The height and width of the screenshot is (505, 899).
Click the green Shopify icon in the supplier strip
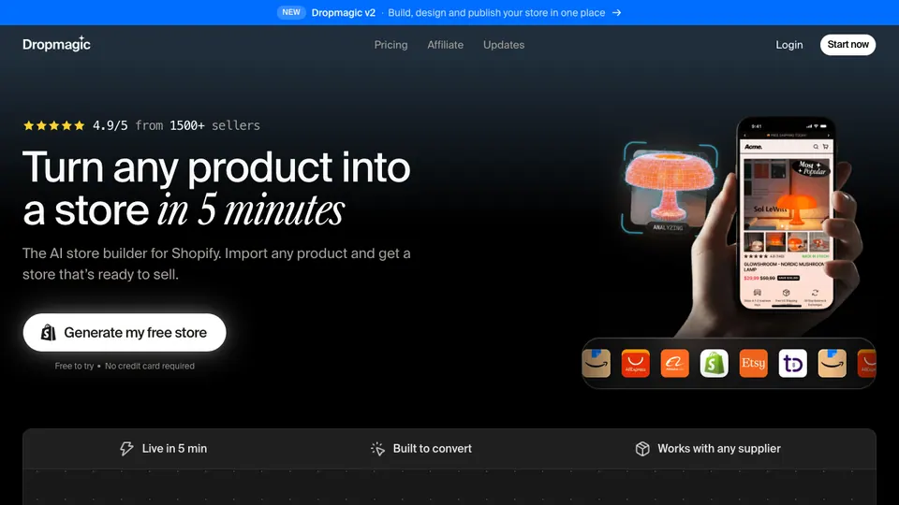coord(714,363)
